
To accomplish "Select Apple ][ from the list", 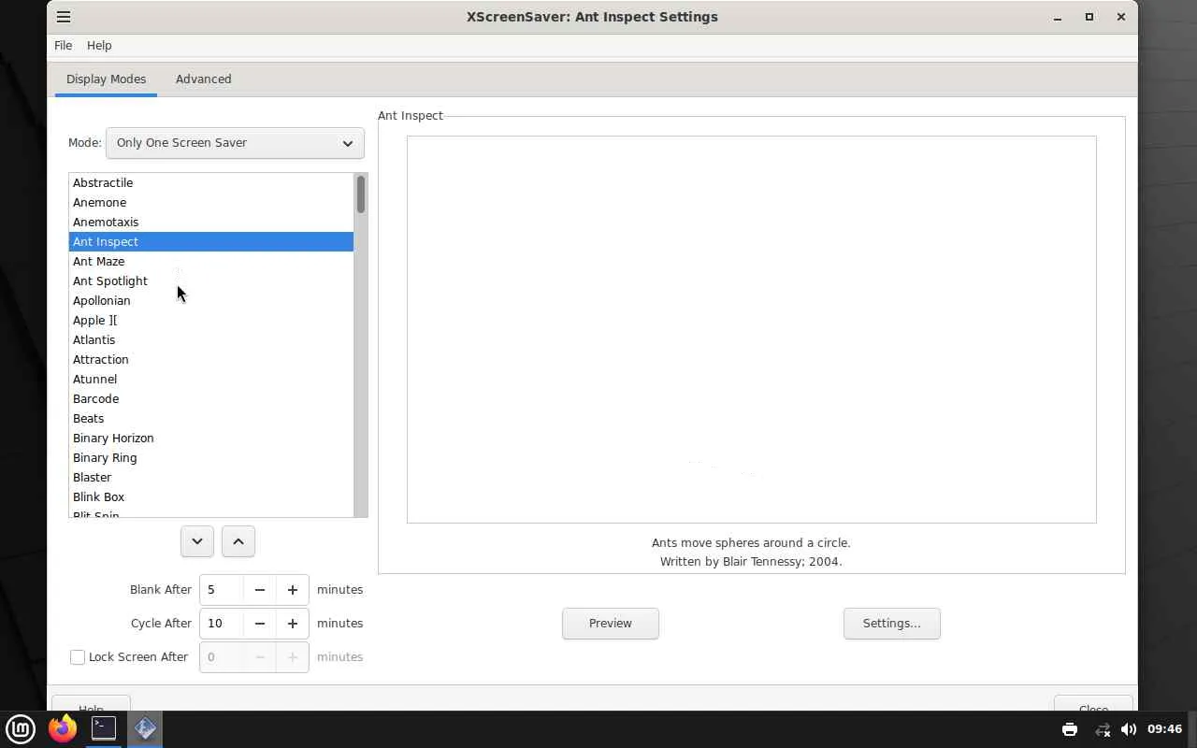I will [211, 320].
